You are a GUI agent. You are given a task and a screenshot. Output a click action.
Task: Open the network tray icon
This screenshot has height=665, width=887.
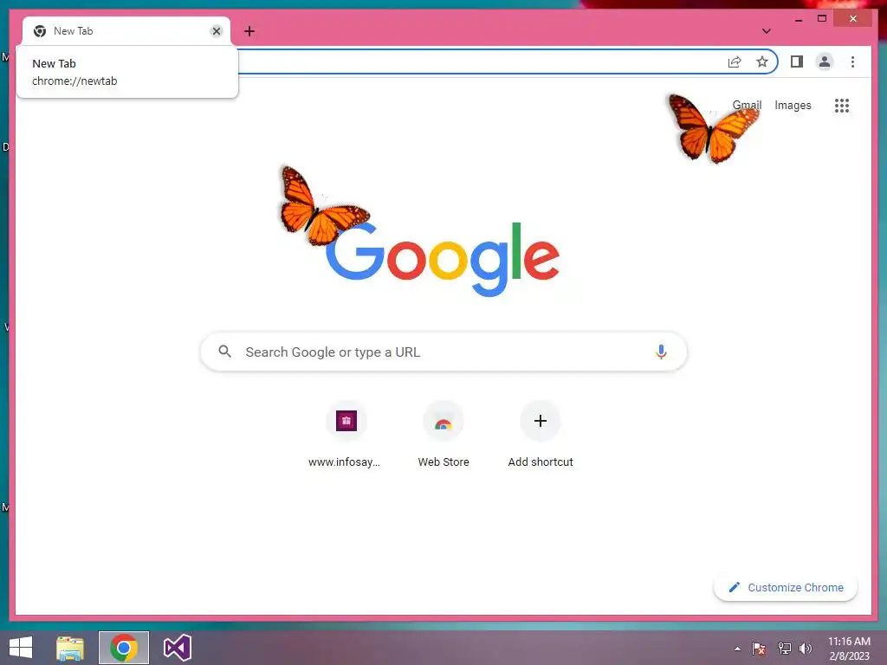pyautogui.click(x=784, y=649)
